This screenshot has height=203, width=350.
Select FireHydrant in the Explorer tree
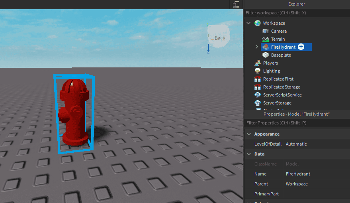tap(283, 47)
